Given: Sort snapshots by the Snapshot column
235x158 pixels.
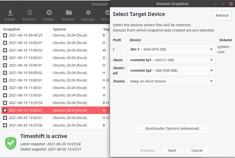Looking at the screenshot, I should pyautogui.click(x=12, y=29).
